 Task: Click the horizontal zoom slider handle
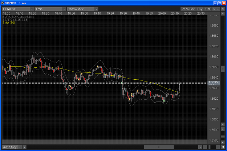[209, 147]
